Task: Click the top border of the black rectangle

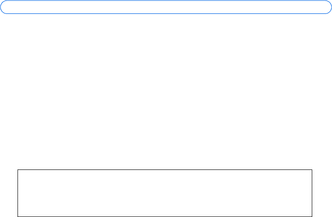Action: pos(165,170)
